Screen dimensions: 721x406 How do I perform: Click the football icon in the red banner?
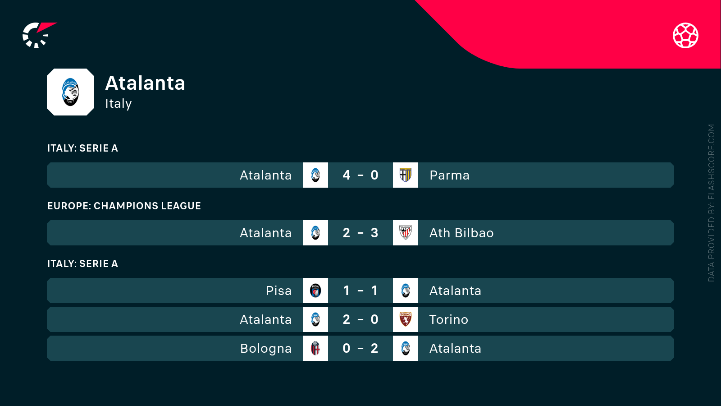[x=685, y=35]
